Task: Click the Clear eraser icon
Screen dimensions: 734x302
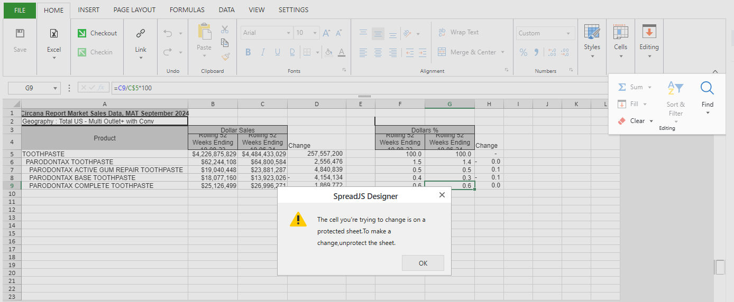Action: click(x=622, y=121)
